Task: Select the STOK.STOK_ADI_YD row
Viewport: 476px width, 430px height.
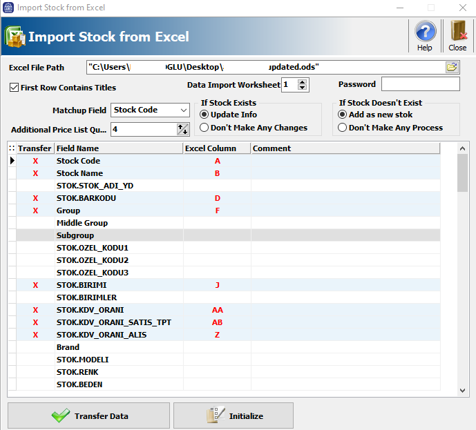Action: click(228, 186)
